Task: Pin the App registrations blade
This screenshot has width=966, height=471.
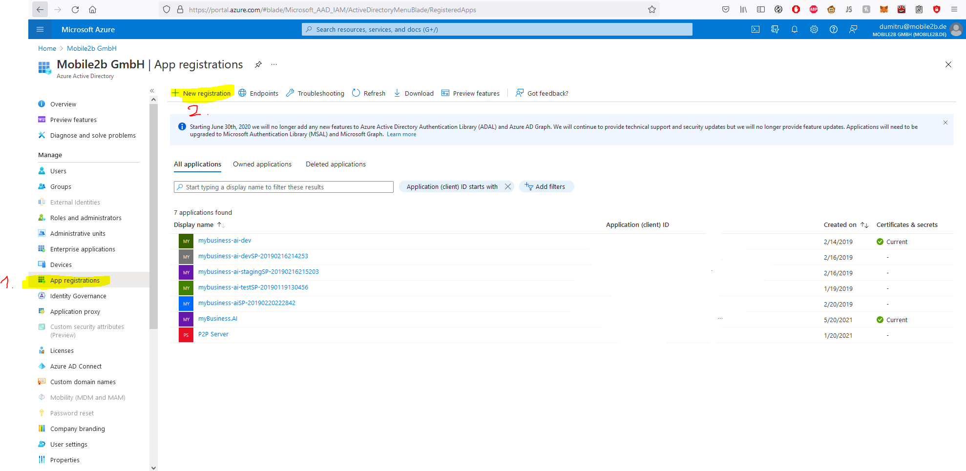Action: 258,64
